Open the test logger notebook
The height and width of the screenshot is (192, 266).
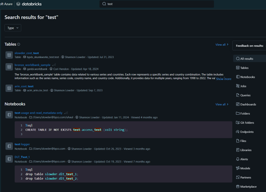click(22, 144)
